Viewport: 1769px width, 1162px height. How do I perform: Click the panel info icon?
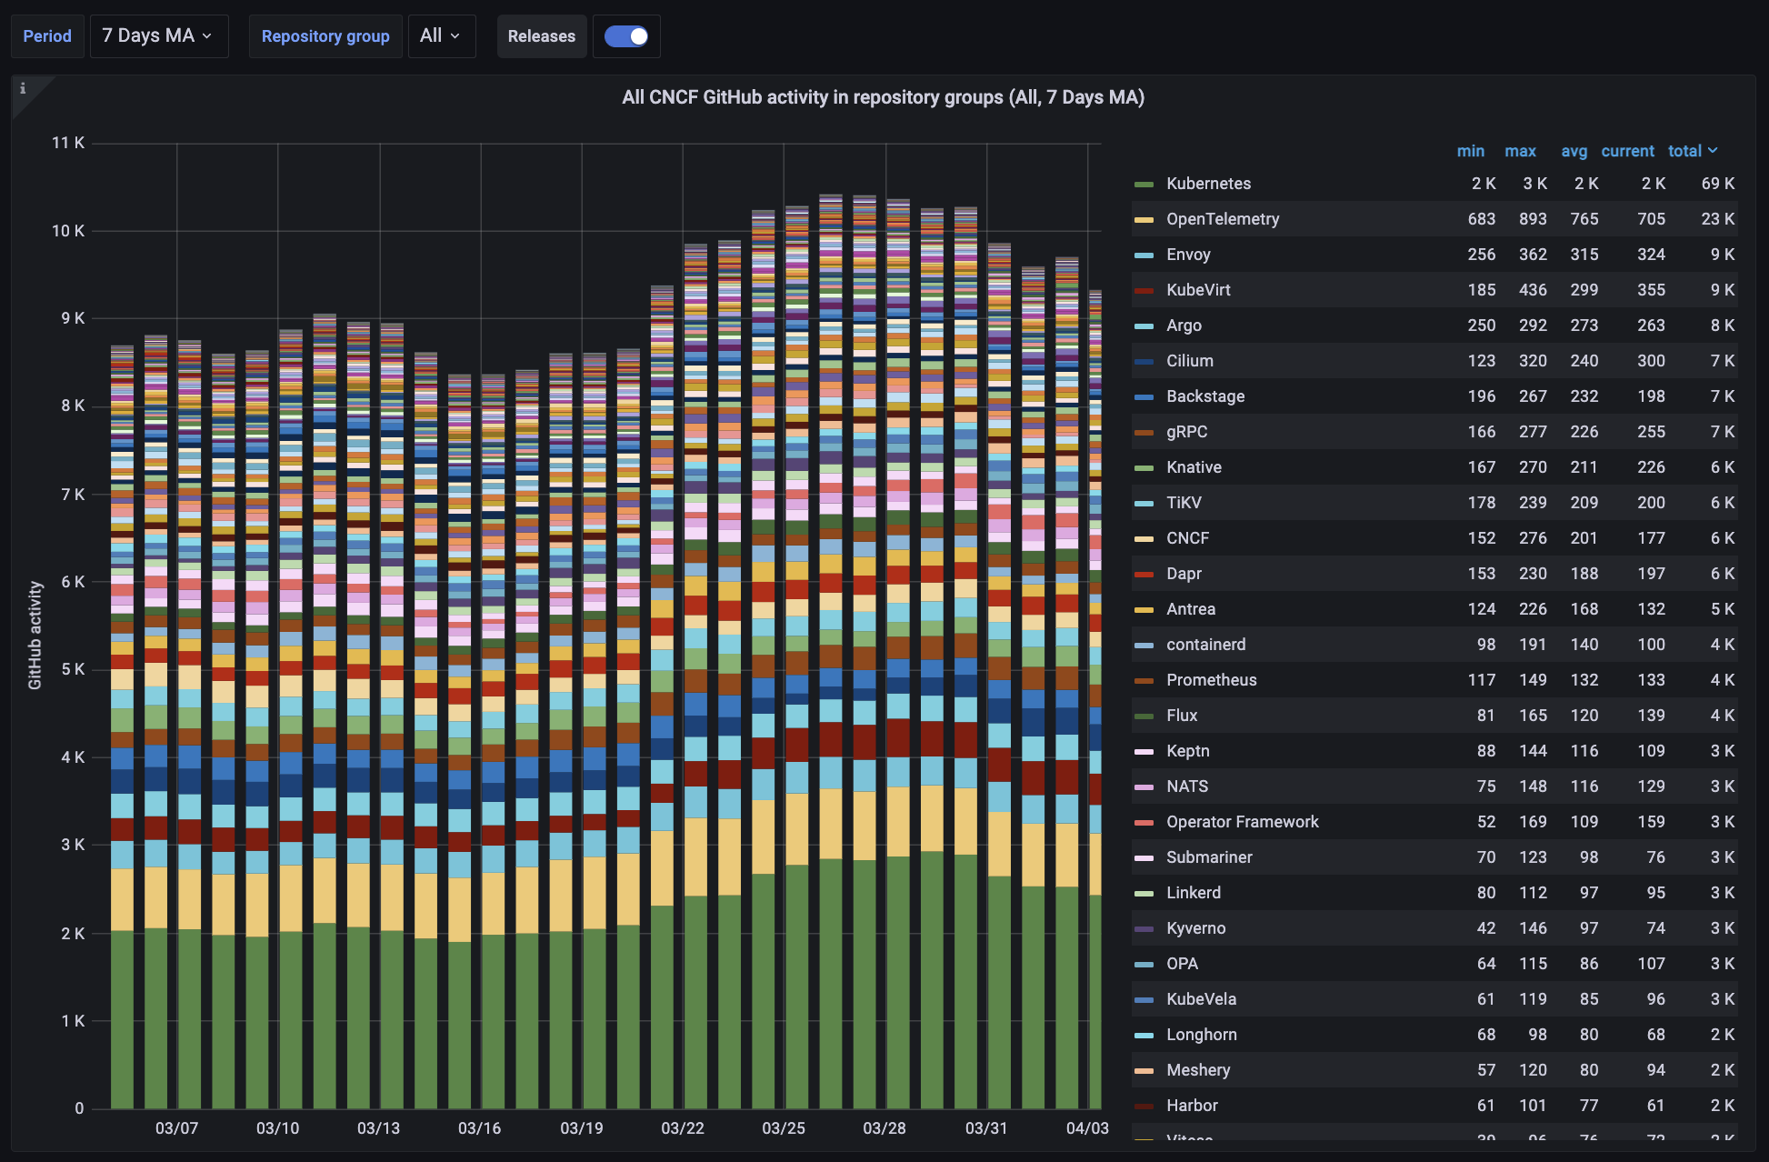point(23,88)
